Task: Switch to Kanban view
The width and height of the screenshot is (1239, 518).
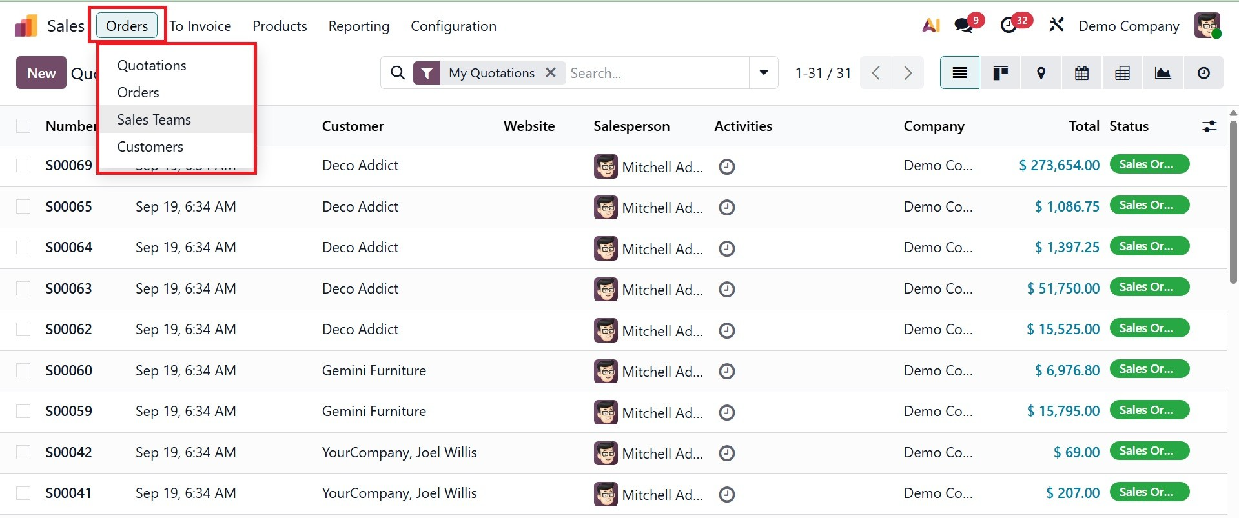Action: (x=1000, y=73)
